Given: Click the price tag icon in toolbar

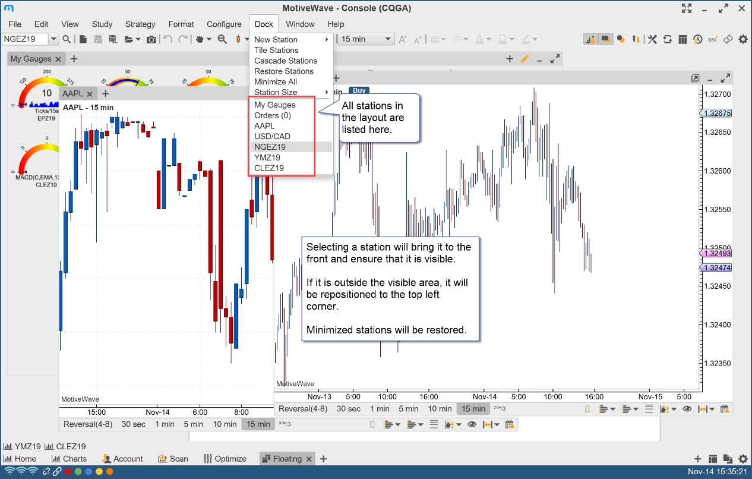Looking at the screenshot, I should pos(728,39).
